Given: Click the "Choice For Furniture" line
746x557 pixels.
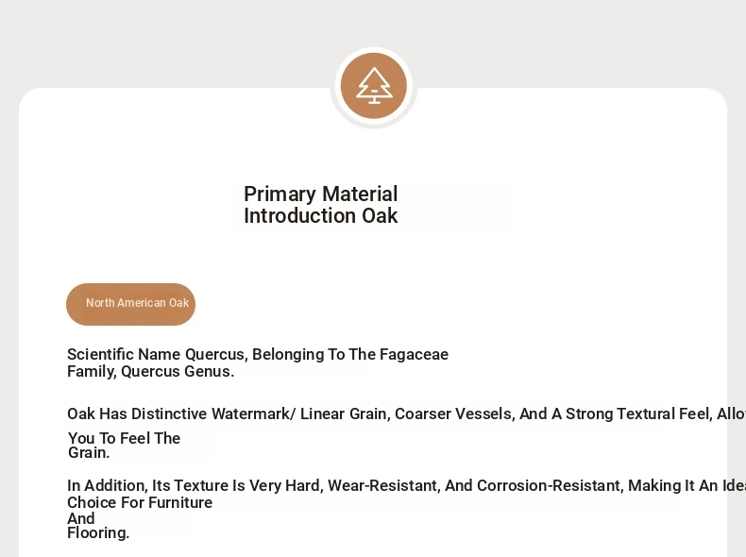Looking at the screenshot, I should pos(140,503).
